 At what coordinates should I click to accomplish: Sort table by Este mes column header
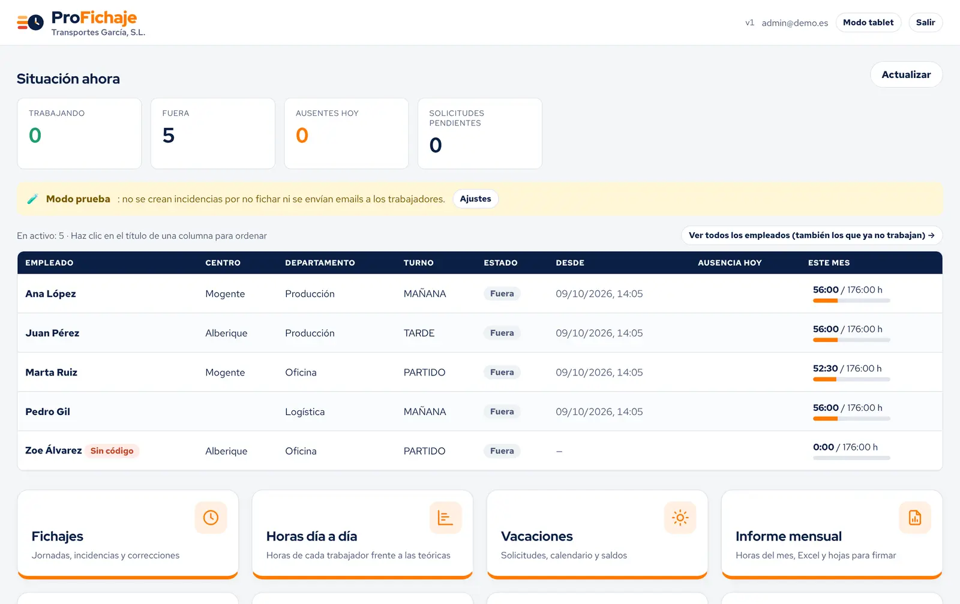coord(829,263)
